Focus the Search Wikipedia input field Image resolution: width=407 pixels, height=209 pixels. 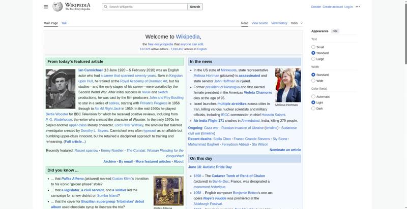[x=144, y=7]
